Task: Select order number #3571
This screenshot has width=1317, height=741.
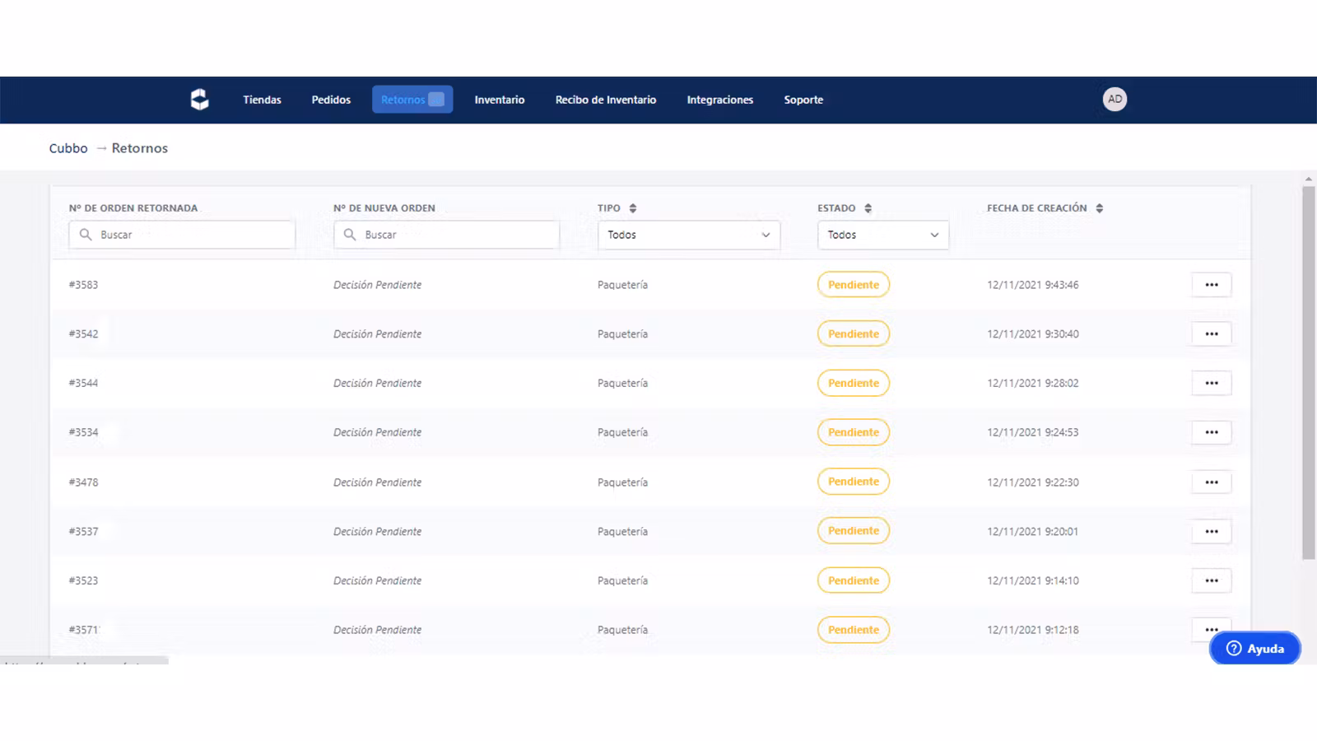Action: pos(83,630)
